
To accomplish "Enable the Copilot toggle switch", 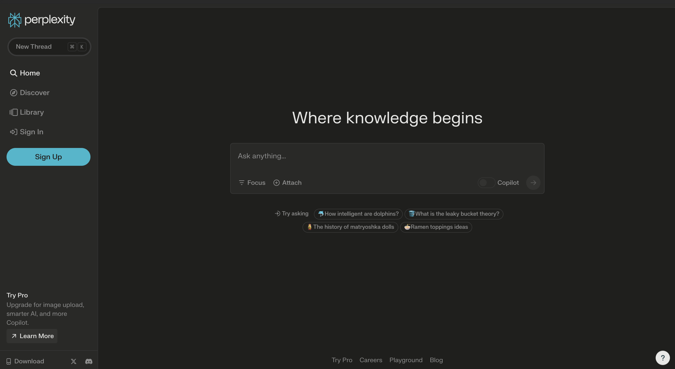I will 486,183.
